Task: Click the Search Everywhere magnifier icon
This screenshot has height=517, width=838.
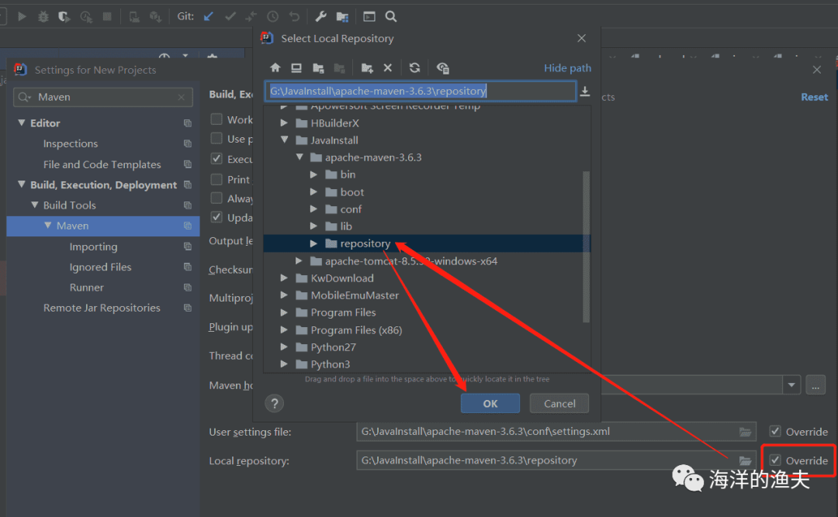Action: click(391, 16)
